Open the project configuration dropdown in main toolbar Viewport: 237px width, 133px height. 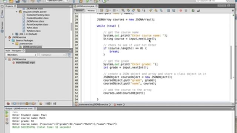pyautogui.click(x=57, y=1)
